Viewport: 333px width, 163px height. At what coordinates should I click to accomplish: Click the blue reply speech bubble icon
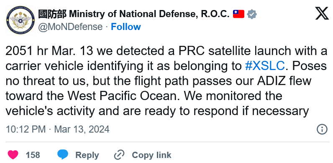coord(63,155)
